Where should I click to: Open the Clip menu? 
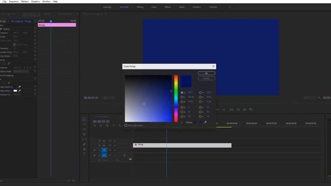pos(4,2)
